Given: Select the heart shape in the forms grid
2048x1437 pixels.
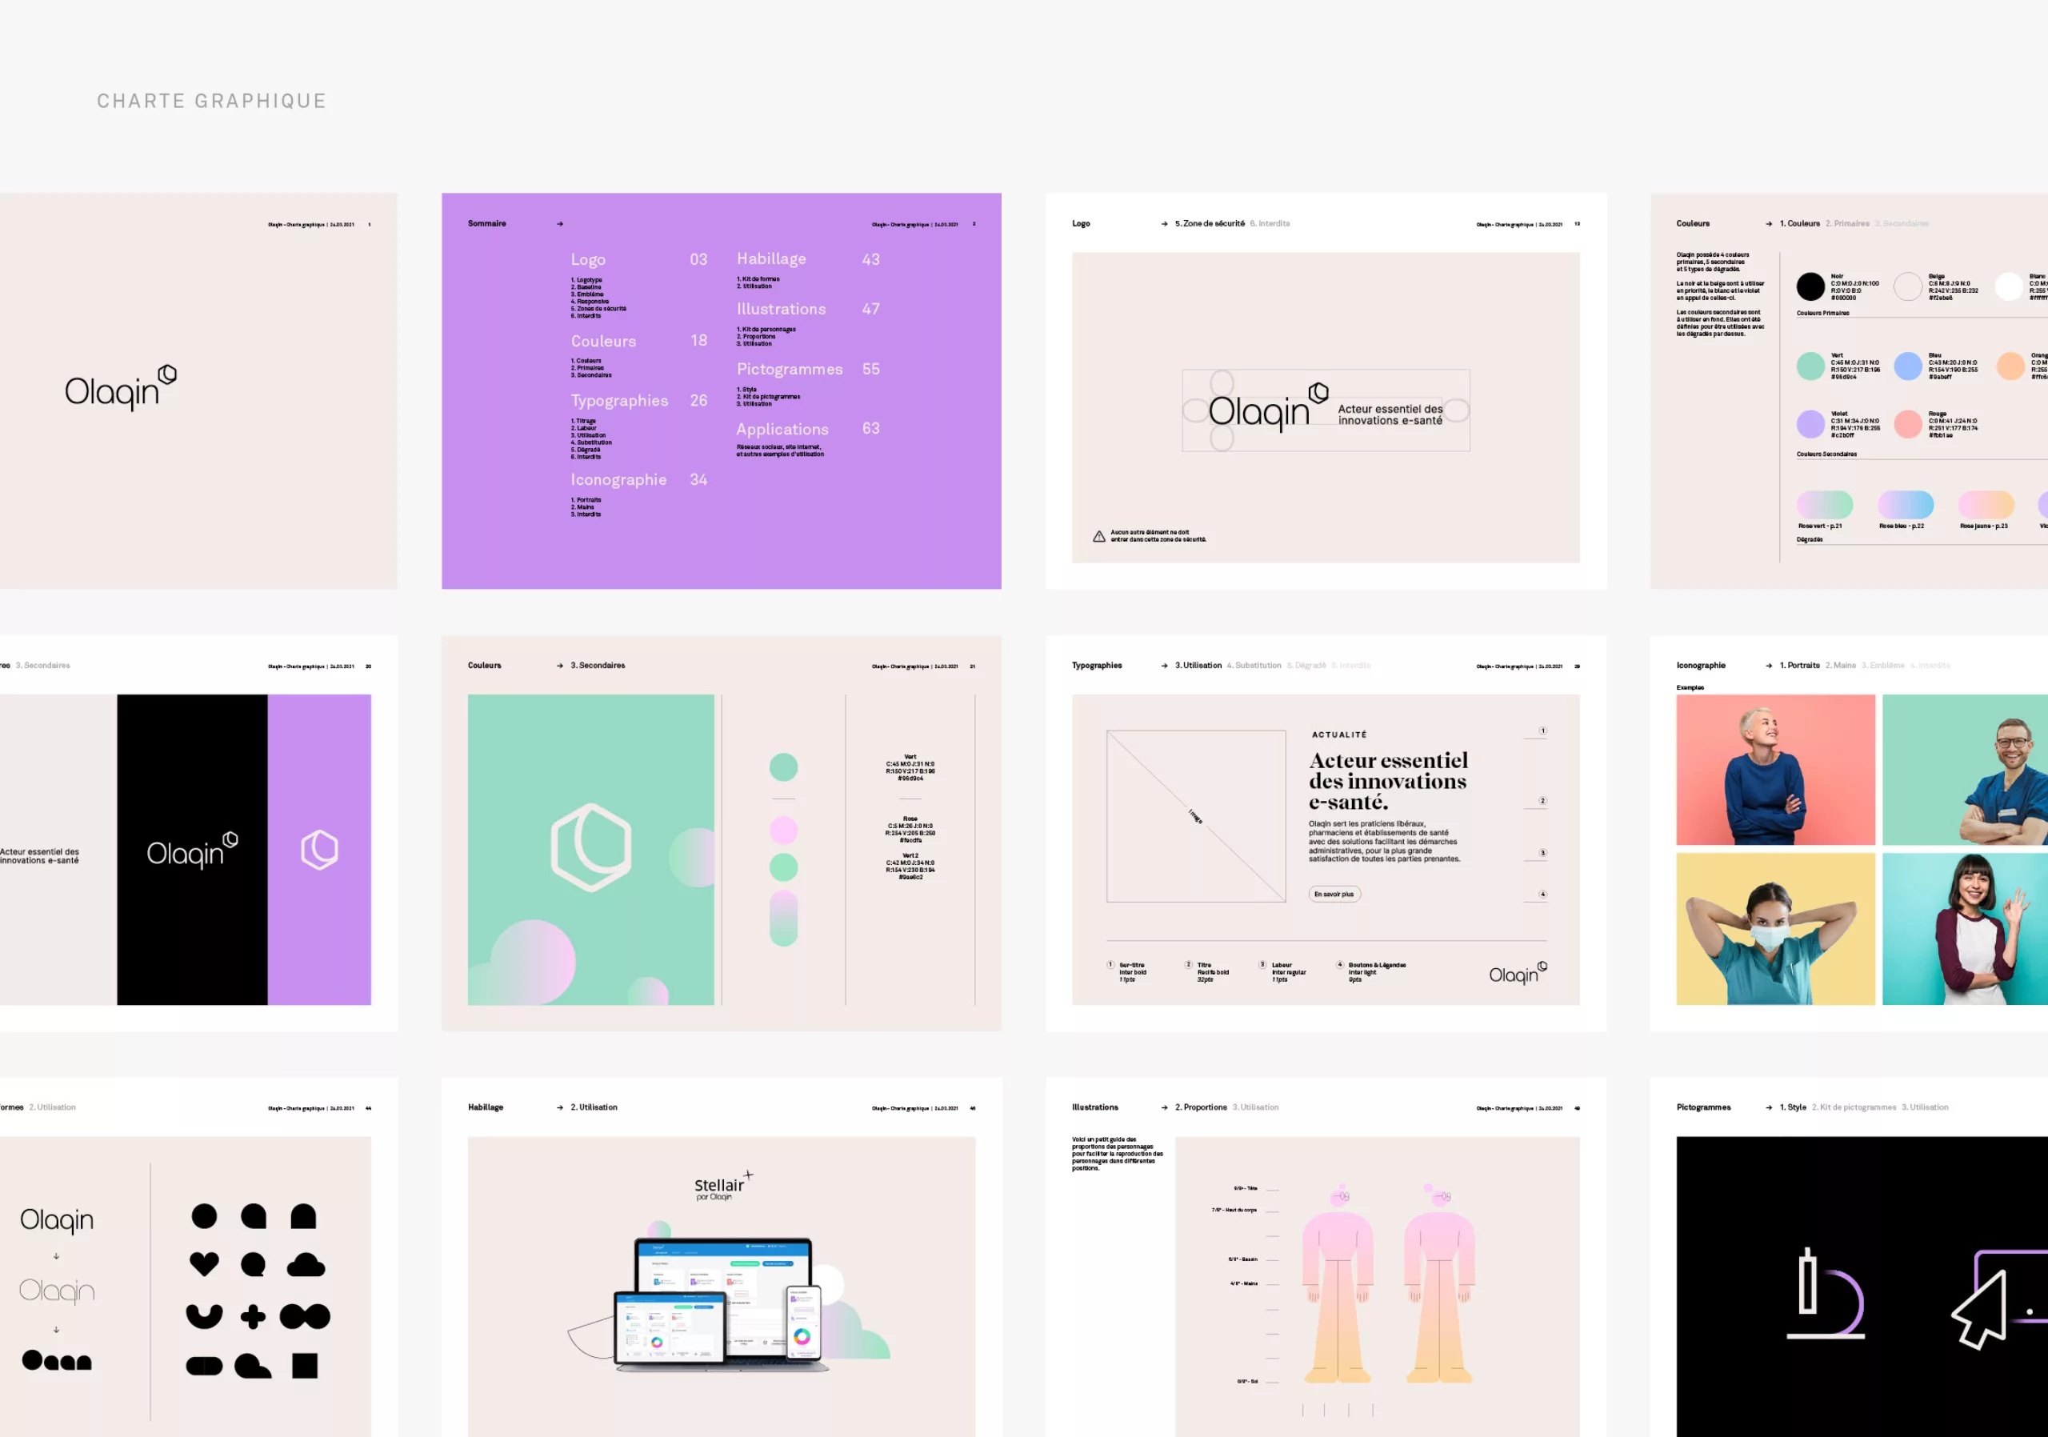Looking at the screenshot, I should coord(204,1264).
